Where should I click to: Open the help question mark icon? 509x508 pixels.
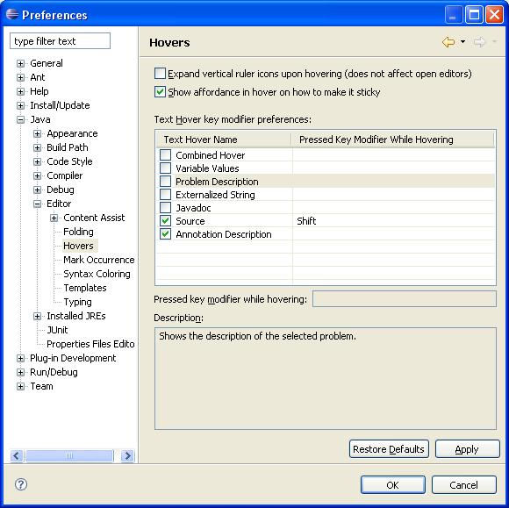(x=21, y=484)
